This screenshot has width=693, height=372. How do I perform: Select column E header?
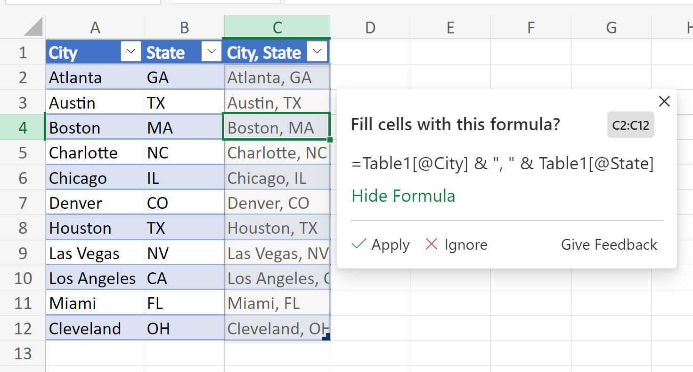pos(450,28)
